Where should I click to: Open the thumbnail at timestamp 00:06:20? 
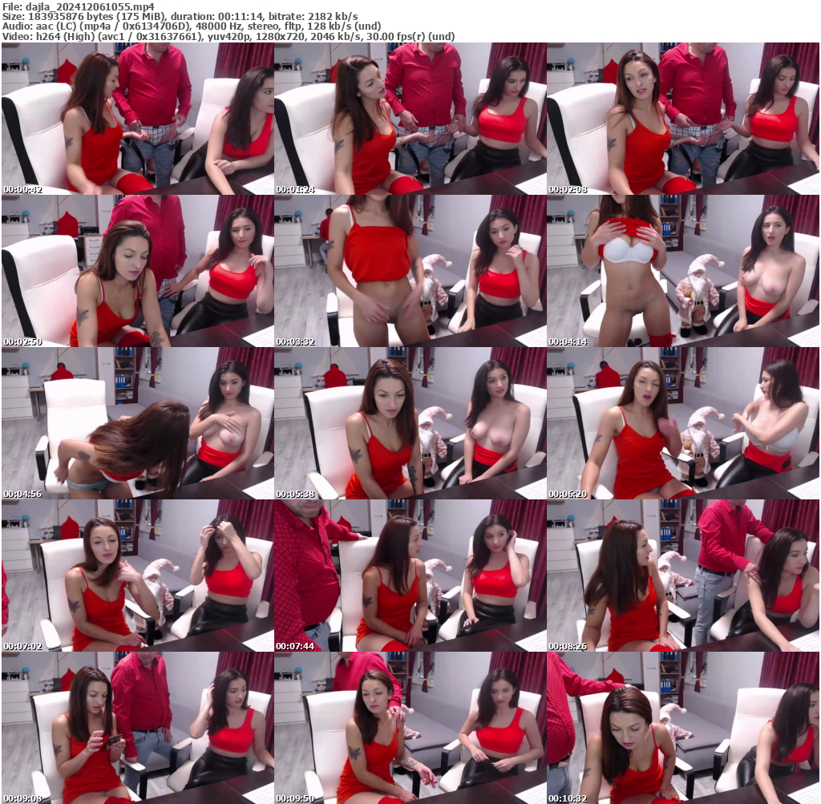pos(682,424)
